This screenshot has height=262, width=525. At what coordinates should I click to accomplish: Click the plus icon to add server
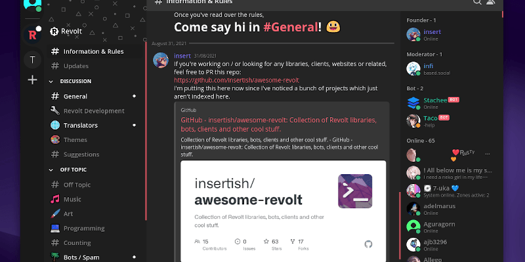click(x=32, y=80)
